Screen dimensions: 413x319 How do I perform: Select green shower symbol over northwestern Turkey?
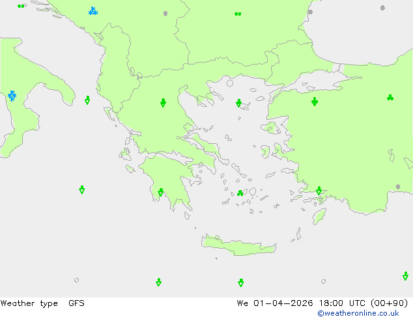click(315, 102)
